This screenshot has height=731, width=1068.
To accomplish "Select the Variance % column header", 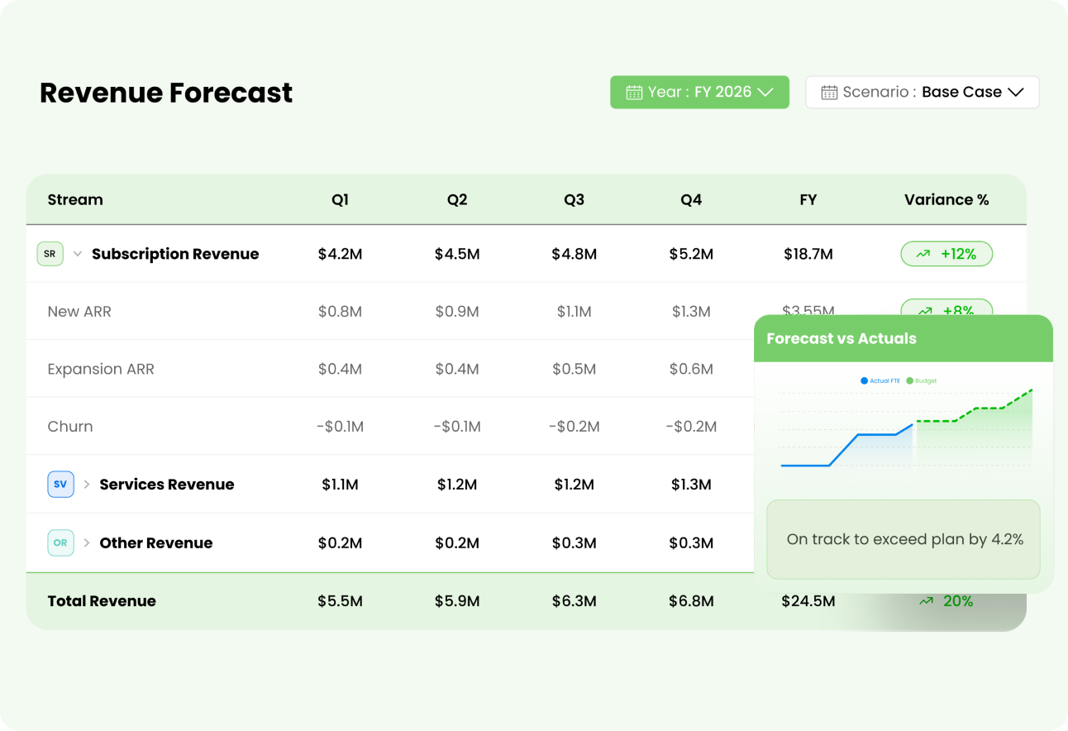I will (x=946, y=199).
